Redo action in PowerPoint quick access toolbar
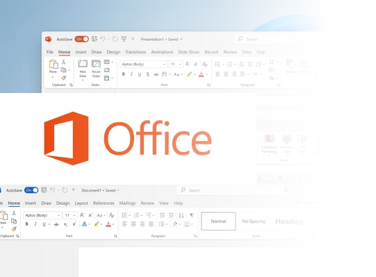 [115, 39]
